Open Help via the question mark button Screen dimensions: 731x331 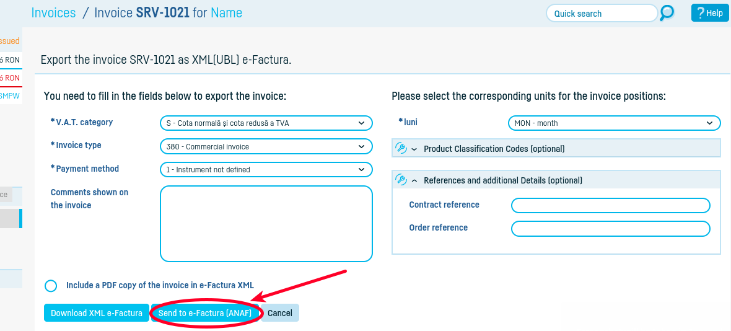click(x=710, y=13)
